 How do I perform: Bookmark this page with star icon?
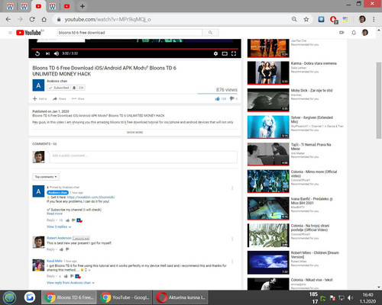click(306, 19)
